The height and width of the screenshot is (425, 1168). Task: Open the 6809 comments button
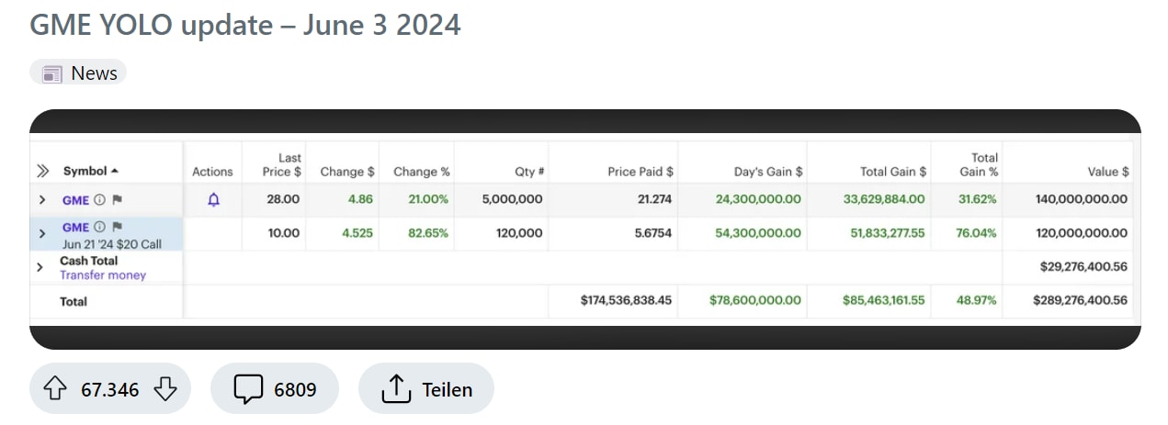click(275, 389)
